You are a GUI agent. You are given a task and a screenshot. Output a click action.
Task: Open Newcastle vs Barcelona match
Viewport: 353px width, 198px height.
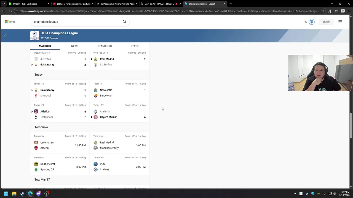point(119,90)
